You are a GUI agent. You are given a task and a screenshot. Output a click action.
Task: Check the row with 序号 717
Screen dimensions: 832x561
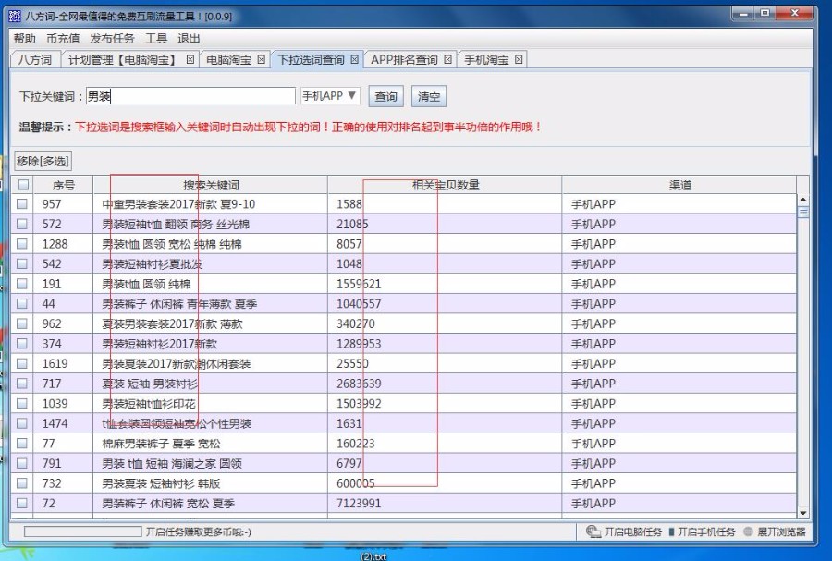pyautogui.click(x=22, y=384)
